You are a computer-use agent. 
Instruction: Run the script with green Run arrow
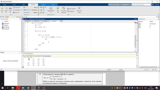(x=58, y=8)
